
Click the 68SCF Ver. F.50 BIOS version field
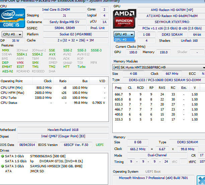[76, 145]
